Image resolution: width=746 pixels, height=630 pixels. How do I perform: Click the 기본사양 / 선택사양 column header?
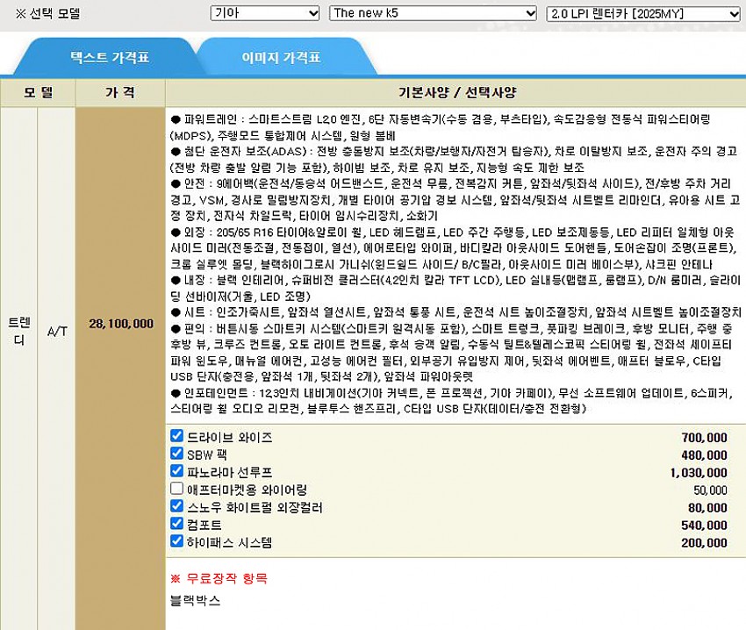(456, 92)
